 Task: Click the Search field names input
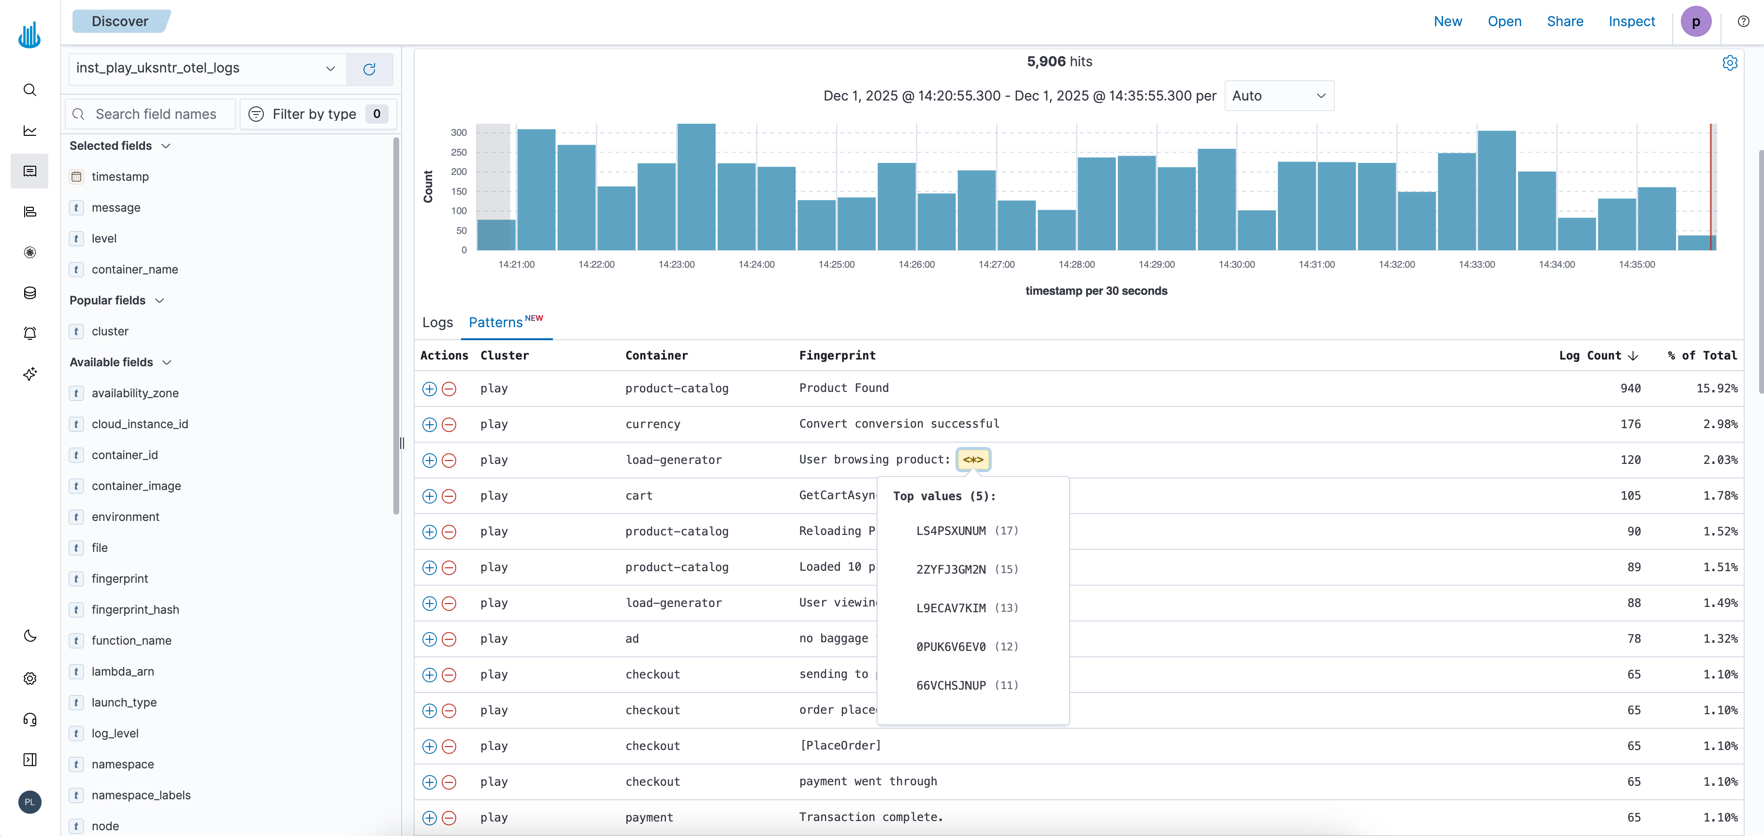click(x=156, y=115)
